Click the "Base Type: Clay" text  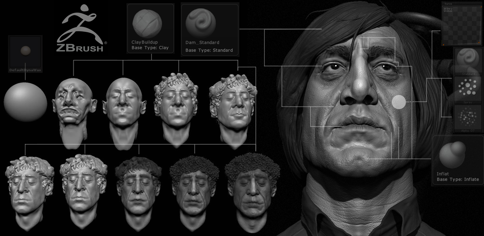point(150,48)
